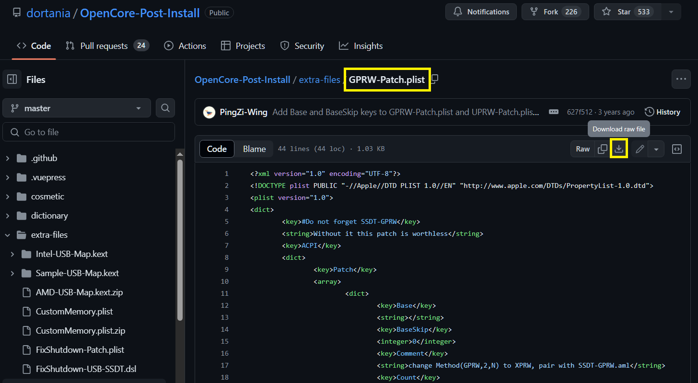Viewport: 698px width, 383px height.
Task: Open the commit message link
Action: [x=406, y=112]
